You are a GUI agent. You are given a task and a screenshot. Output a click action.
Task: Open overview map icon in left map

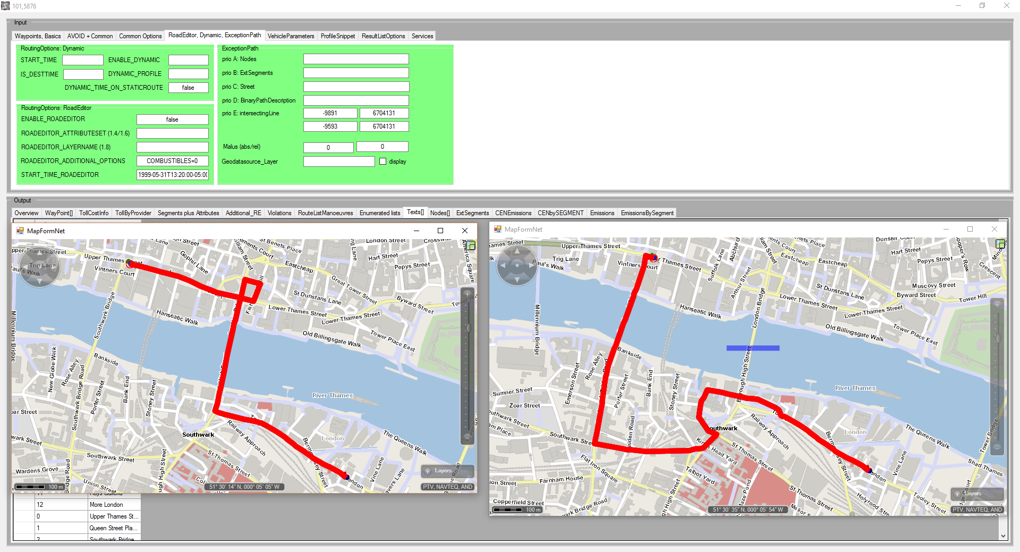[x=471, y=245]
